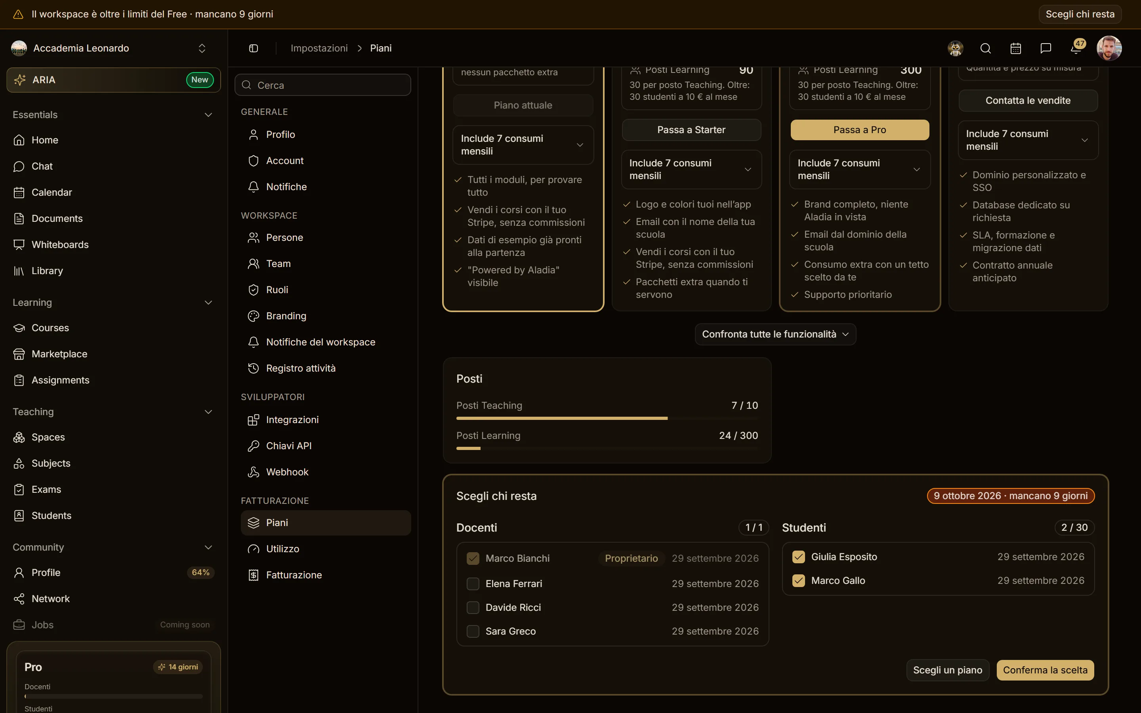
Task: Open the search magnifier icon in header
Action: (x=985, y=48)
